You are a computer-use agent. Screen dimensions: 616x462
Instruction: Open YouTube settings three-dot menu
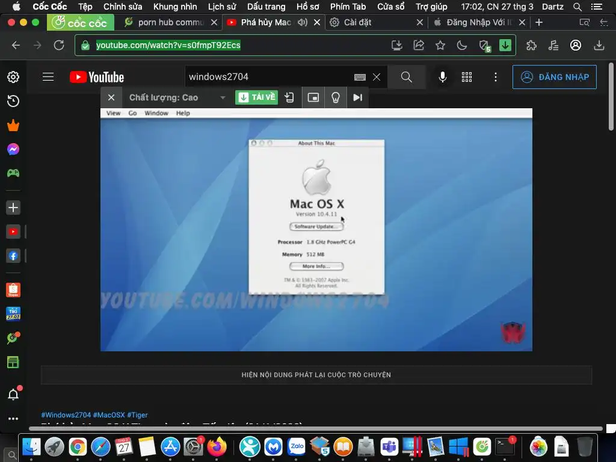click(x=496, y=77)
